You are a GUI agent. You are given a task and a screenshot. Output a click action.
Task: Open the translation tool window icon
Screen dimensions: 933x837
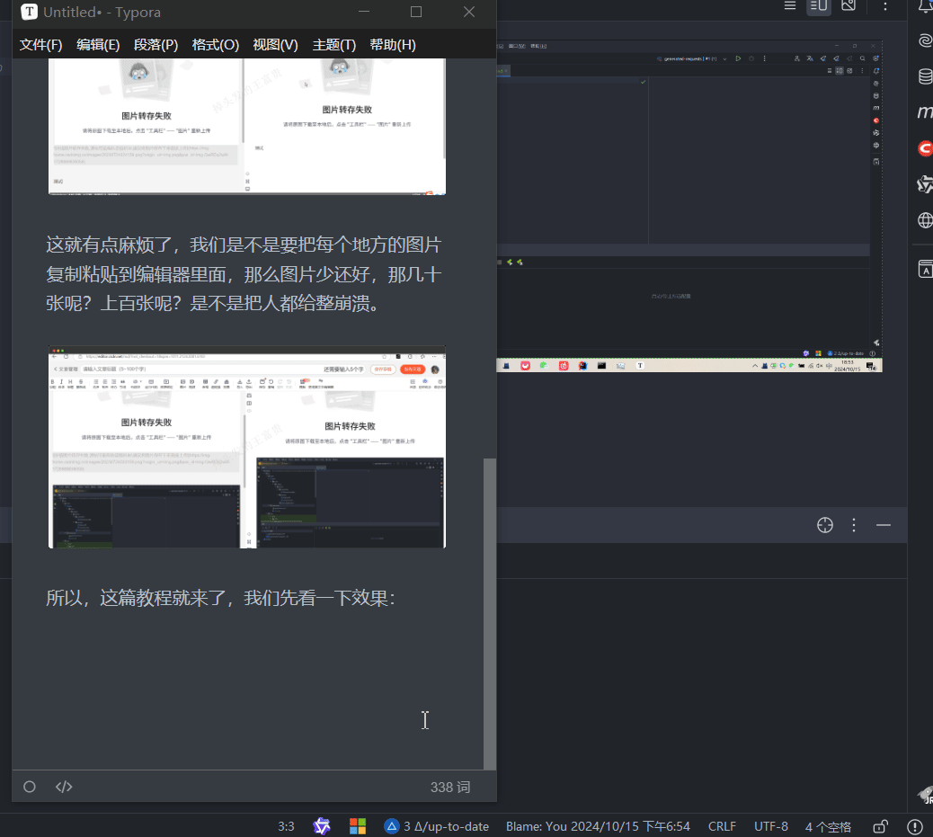click(x=925, y=269)
